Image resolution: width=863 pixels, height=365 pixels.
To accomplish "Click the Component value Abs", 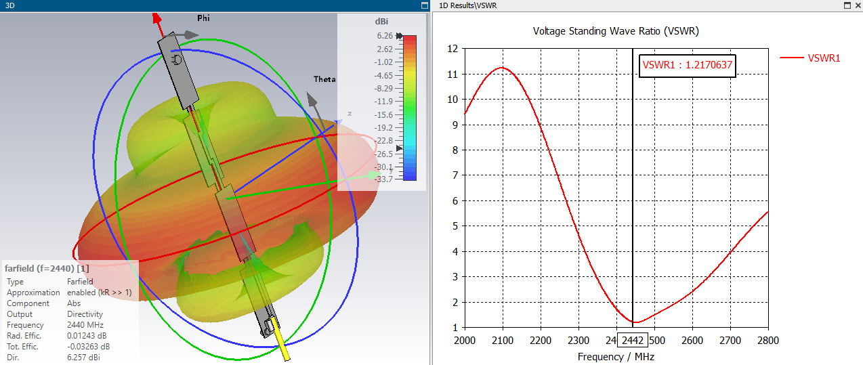I will 74,303.
